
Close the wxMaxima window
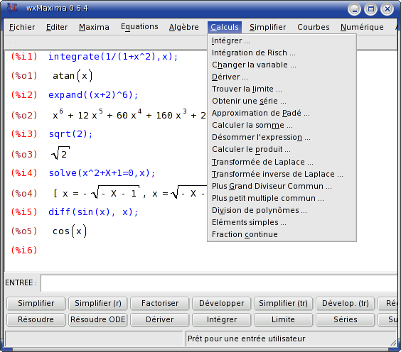pyautogui.click(x=387, y=9)
